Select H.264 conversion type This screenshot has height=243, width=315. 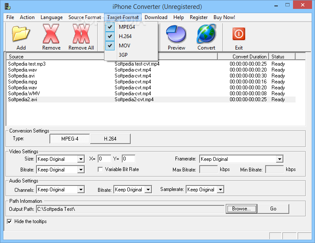pos(110,139)
